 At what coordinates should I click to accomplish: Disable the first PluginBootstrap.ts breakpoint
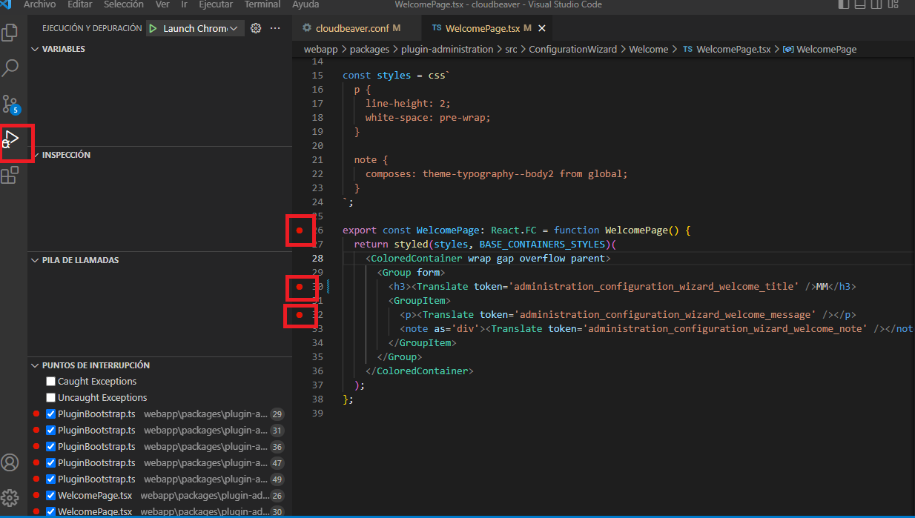[x=50, y=414]
